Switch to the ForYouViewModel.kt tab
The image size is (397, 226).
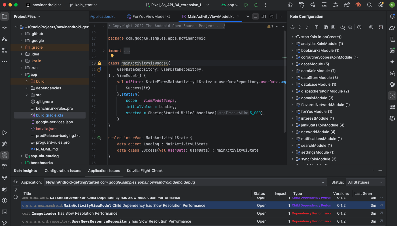148,16
